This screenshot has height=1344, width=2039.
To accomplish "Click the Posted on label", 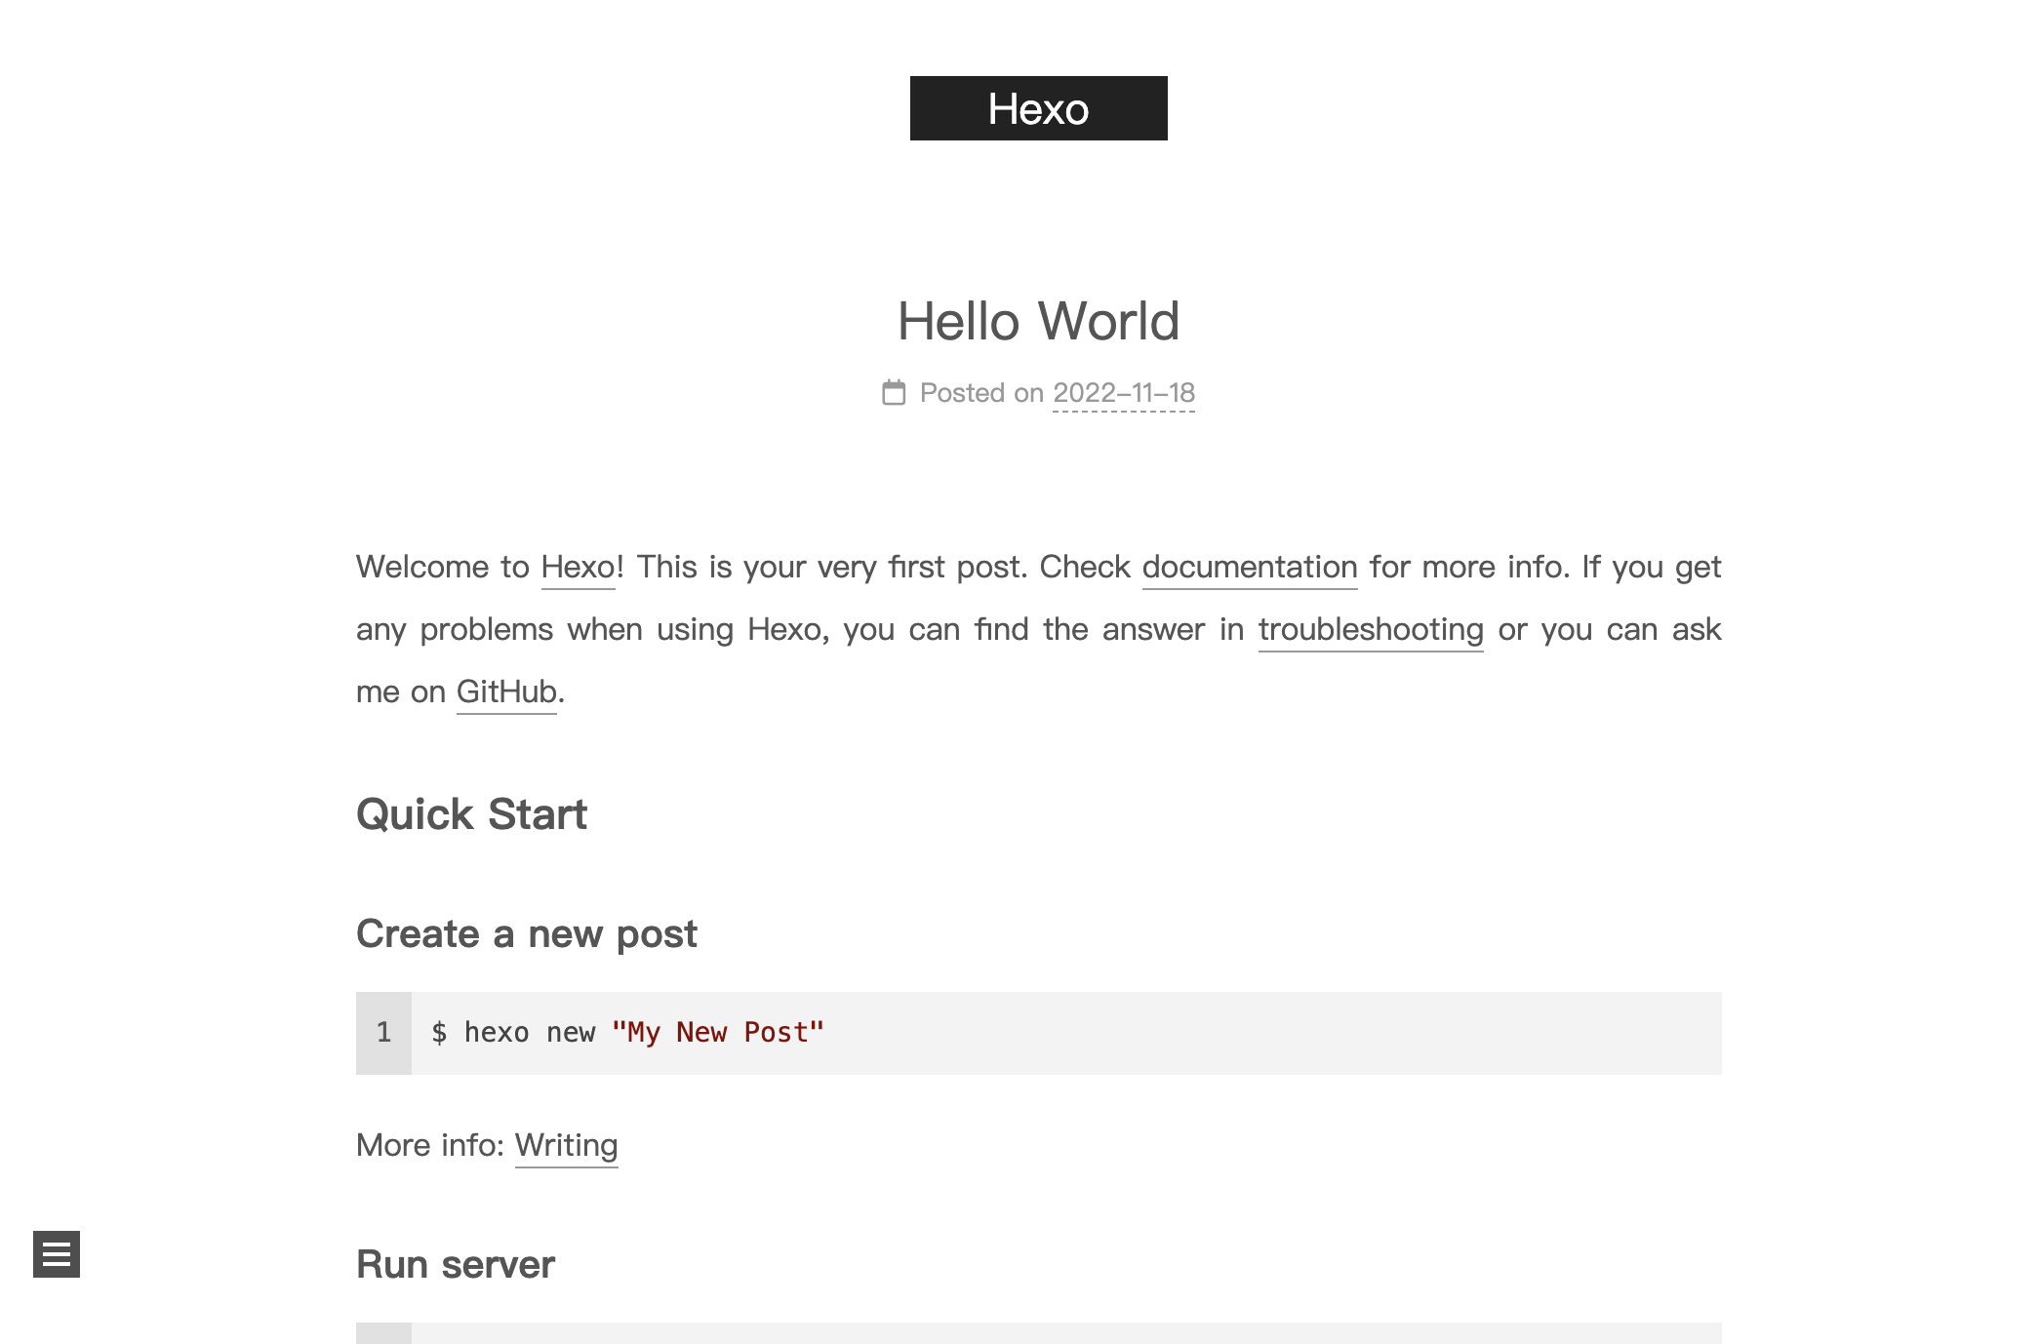I will [981, 393].
